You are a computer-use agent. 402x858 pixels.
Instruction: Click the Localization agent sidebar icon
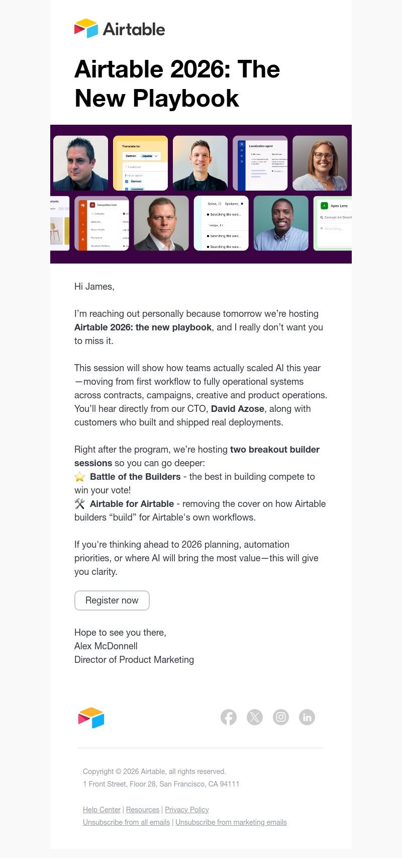[x=242, y=145]
